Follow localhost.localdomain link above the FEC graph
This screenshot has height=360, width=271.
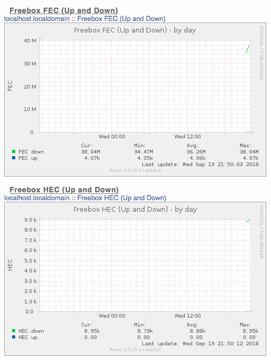(37, 18)
